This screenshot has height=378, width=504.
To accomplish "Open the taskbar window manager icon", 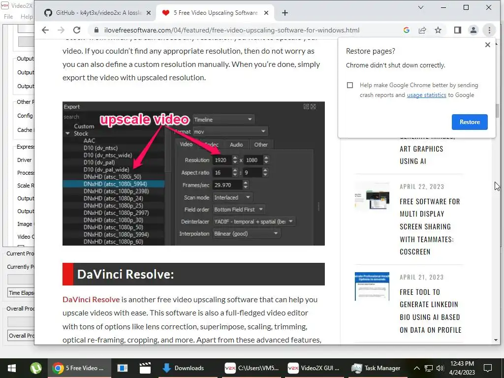I will click(123, 368).
